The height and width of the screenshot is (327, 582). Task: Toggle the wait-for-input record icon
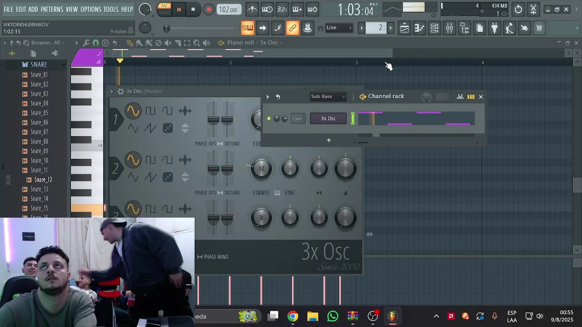pyautogui.click(x=267, y=9)
